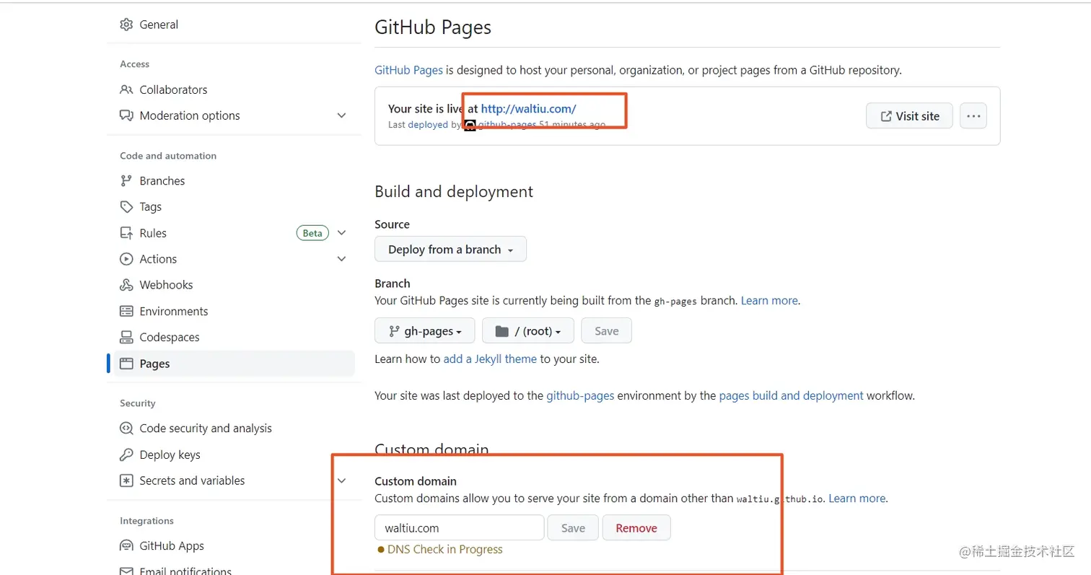Click the Webhooks icon in sidebar
This screenshot has height=575, width=1091.
[126, 285]
